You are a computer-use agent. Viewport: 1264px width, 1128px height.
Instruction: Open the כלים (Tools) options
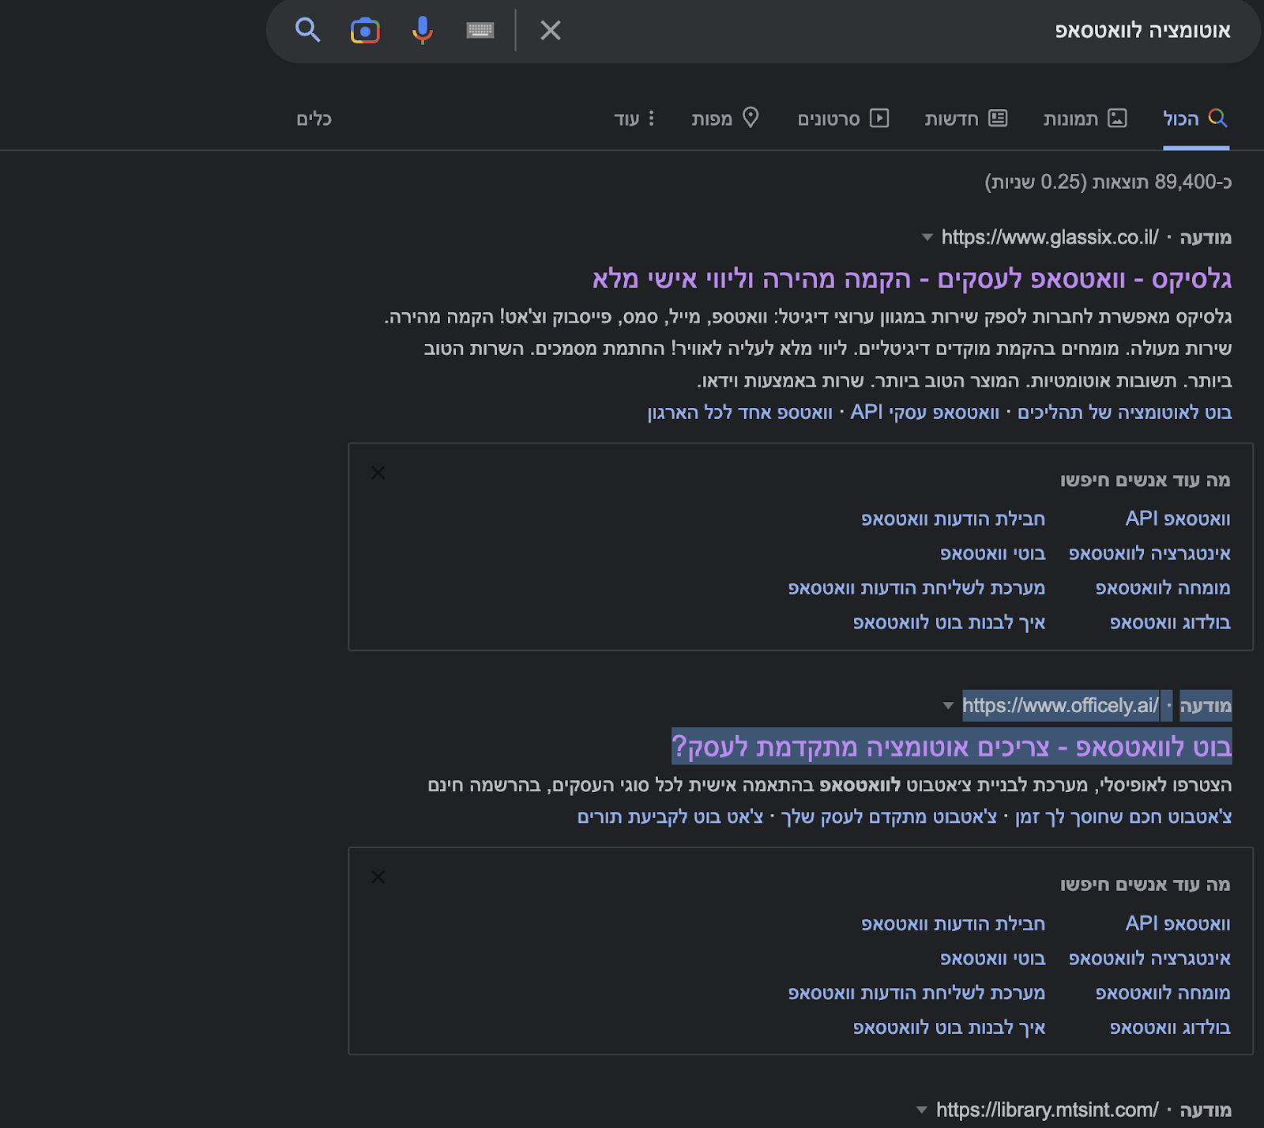pyautogui.click(x=314, y=119)
